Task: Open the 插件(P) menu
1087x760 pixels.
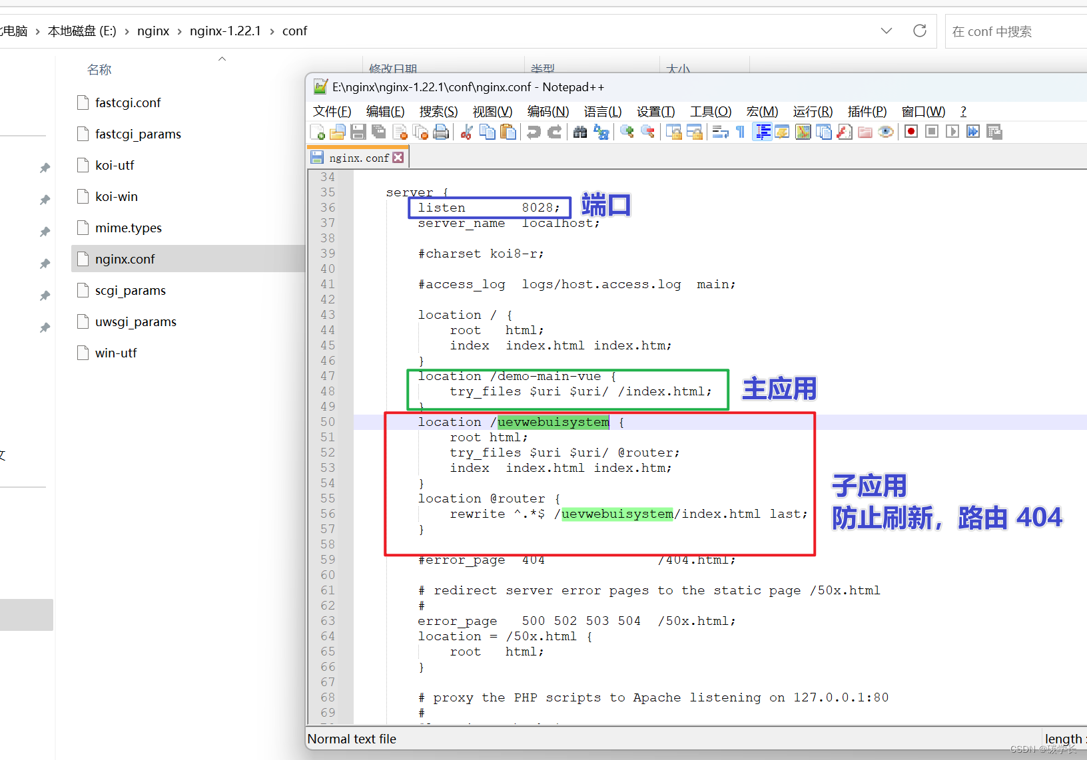Action: 867,111
